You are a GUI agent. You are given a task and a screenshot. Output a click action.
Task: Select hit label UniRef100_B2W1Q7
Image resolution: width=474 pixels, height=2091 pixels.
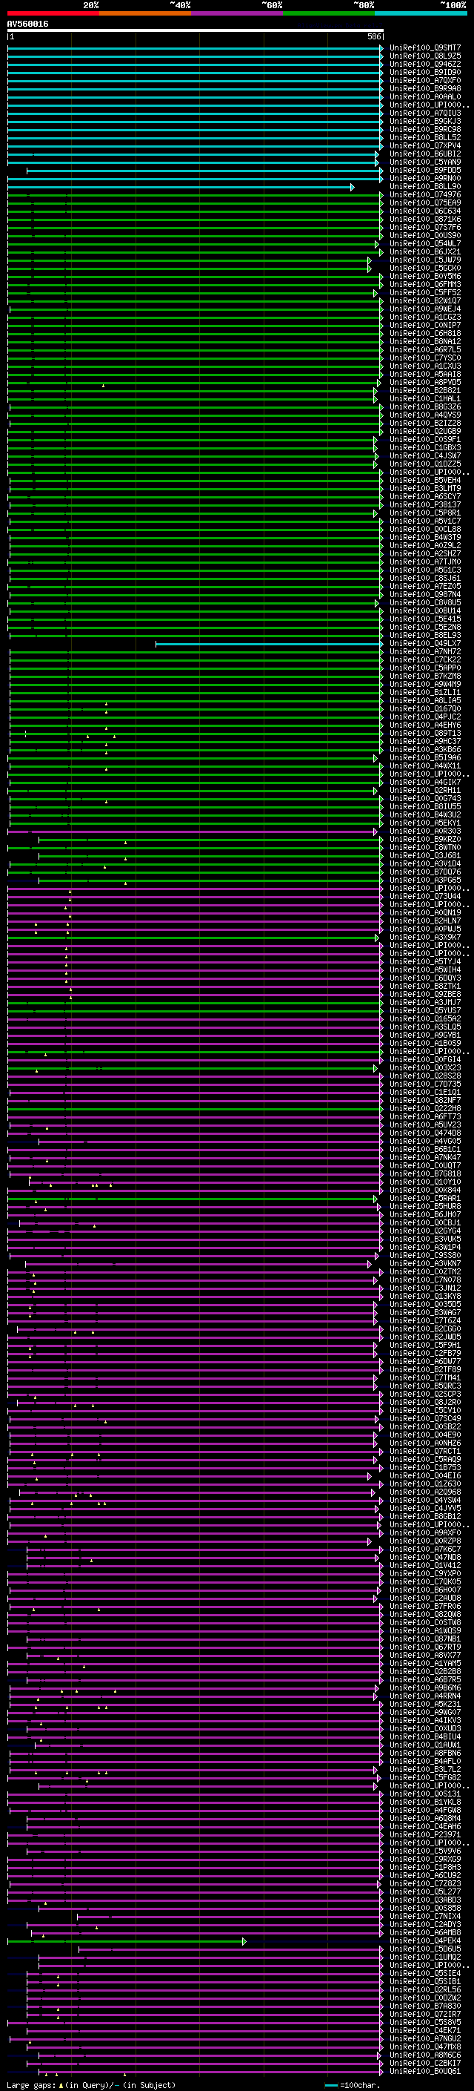[425, 300]
